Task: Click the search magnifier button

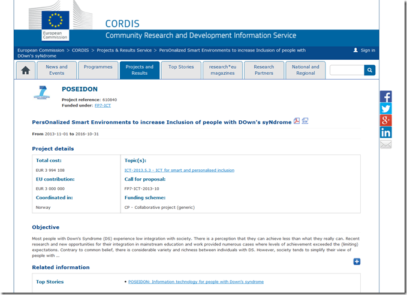Action: 370,70
